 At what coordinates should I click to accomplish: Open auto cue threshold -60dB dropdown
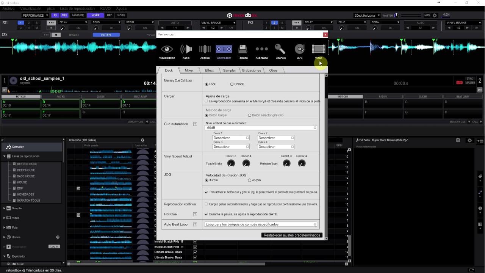click(261, 128)
